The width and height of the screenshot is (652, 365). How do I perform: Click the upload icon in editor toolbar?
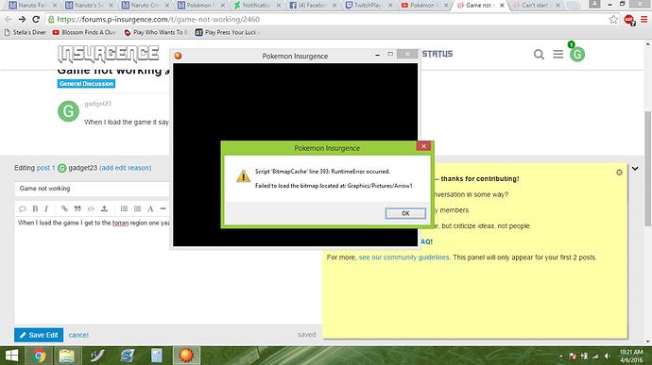pos(104,208)
